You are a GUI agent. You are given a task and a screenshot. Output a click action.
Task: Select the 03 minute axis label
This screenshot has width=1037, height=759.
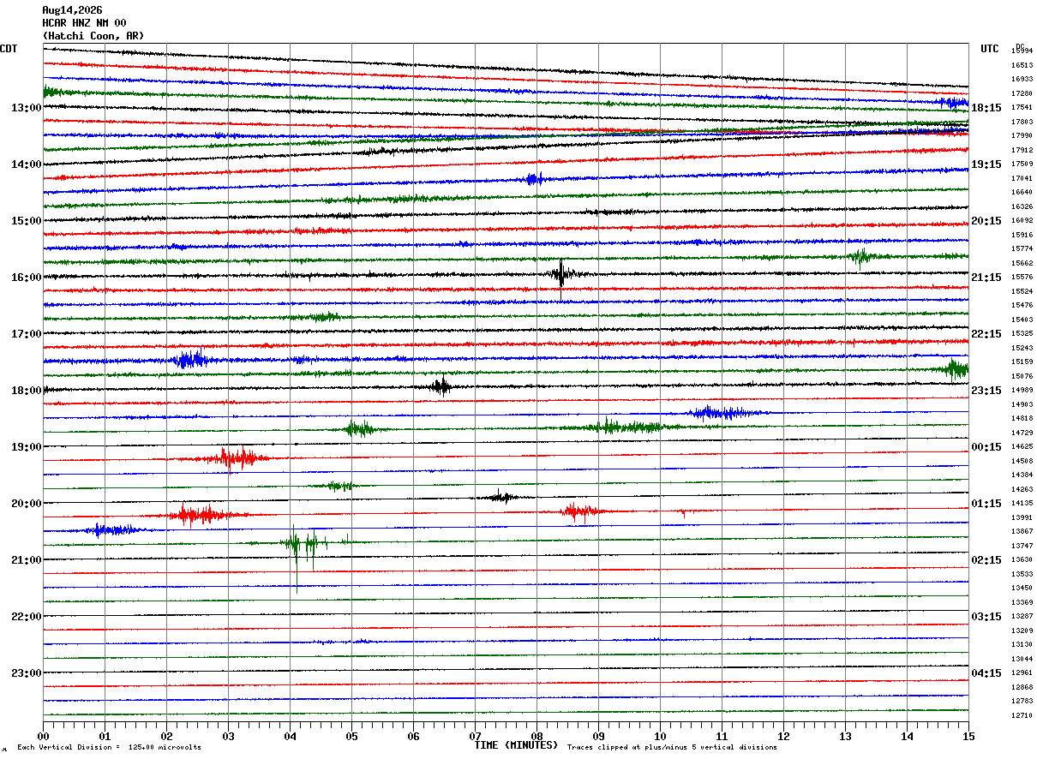[228, 736]
